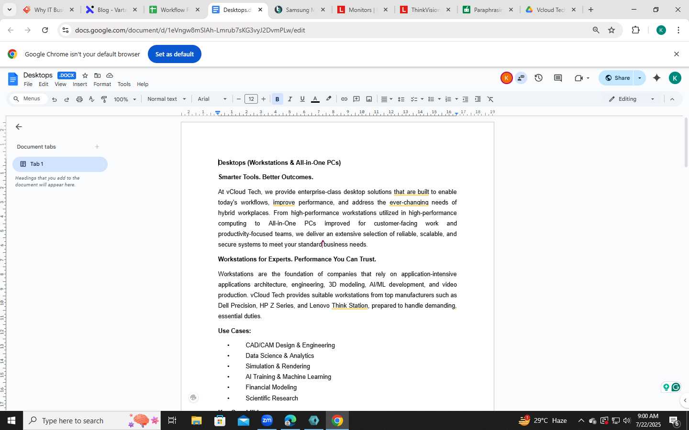Open the Format menu
The height and width of the screenshot is (430, 689).
point(102,85)
